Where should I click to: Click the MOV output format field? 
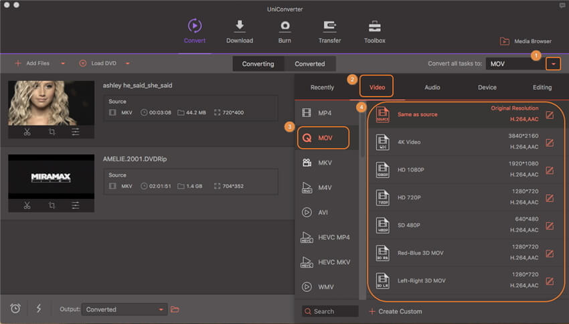[515, 64]
